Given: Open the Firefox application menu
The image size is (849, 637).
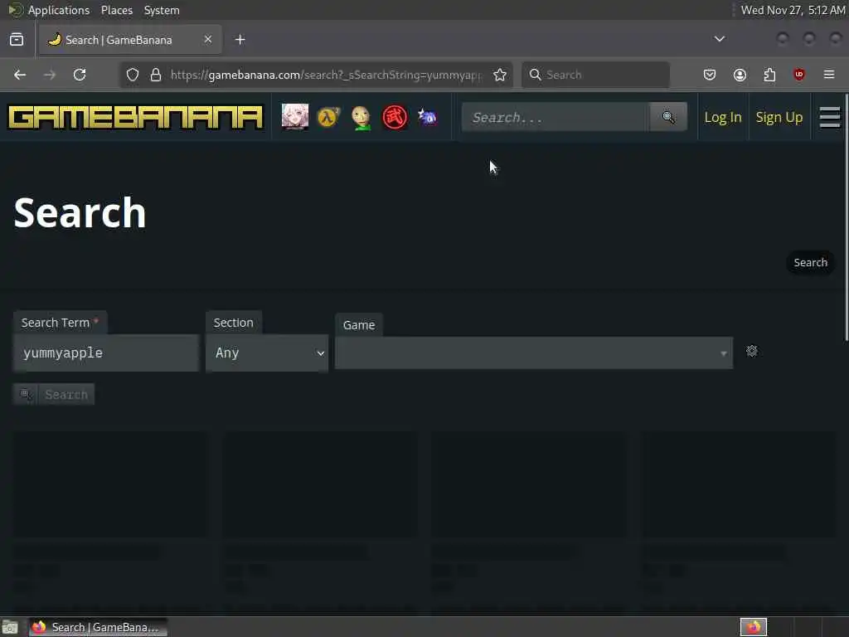Looking at the screenshot, I should 829,75.
